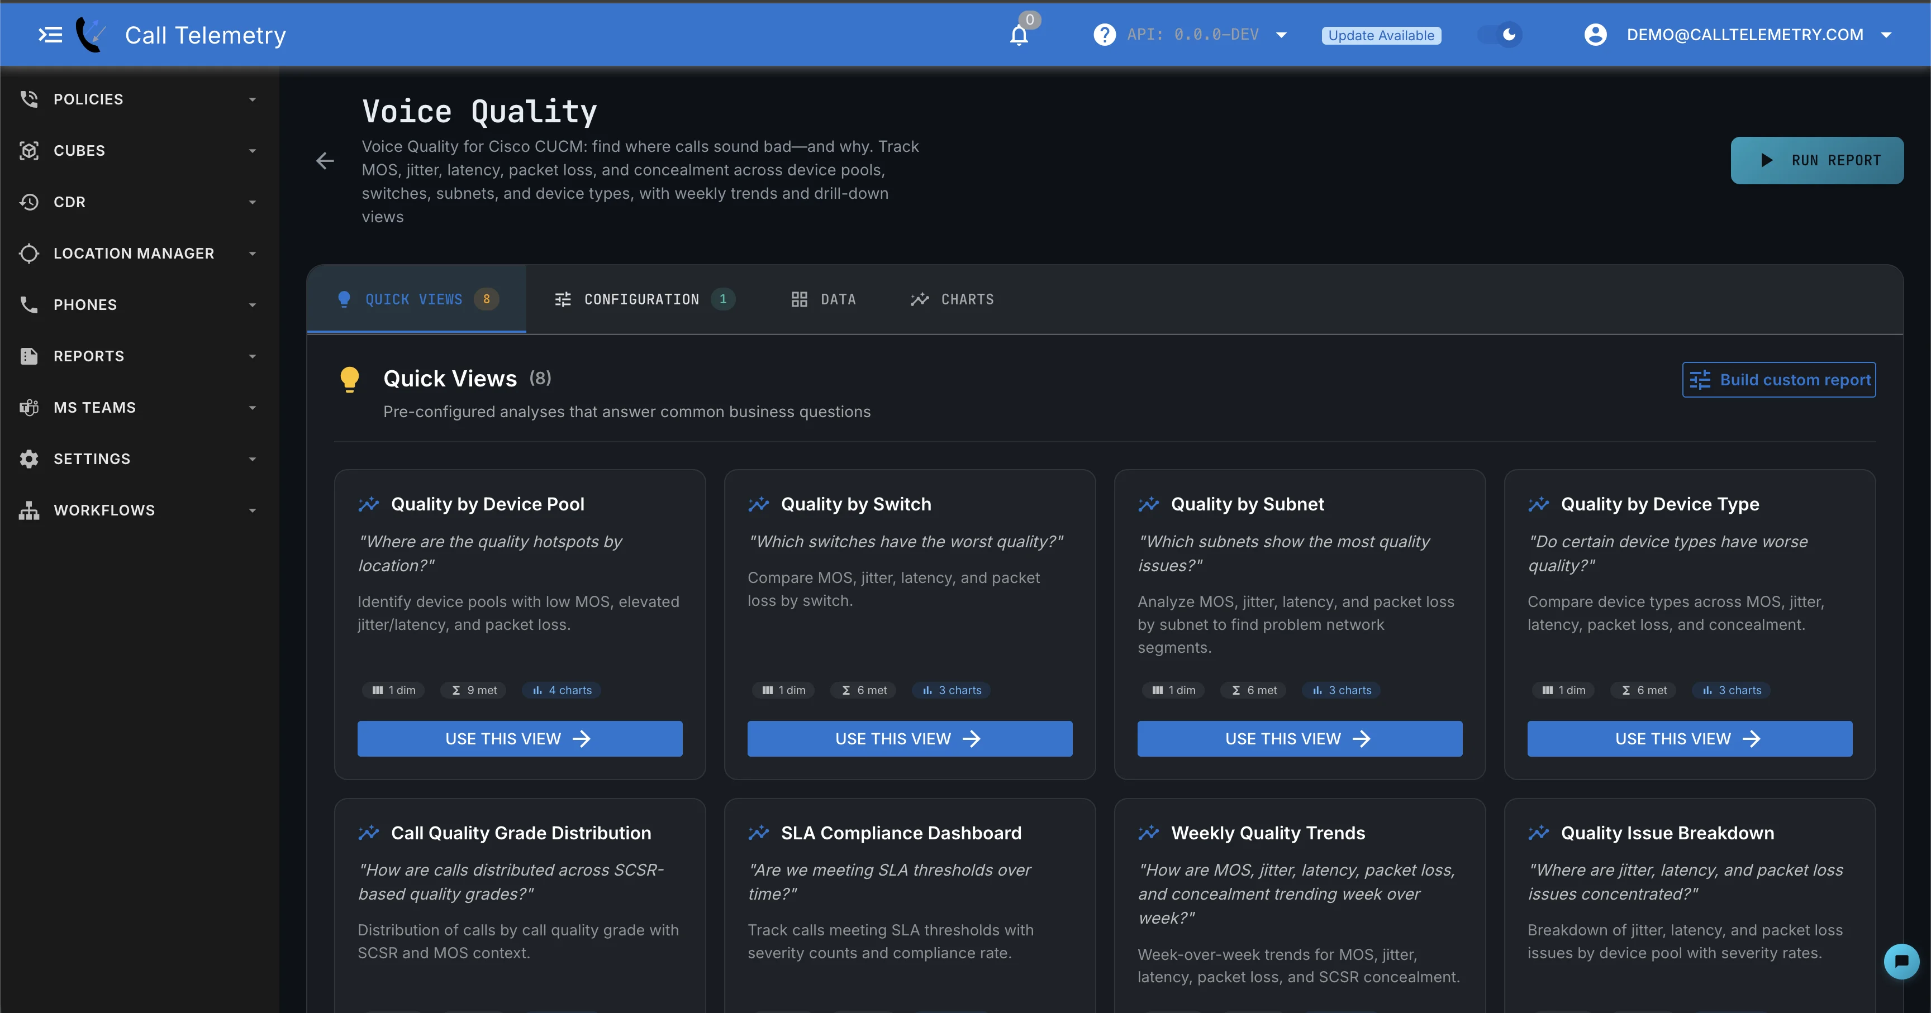Click the 6 met chip on Quality by Device Type card

(1644, 690)
